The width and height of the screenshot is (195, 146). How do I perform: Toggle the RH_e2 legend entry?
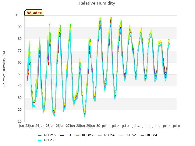pos(46,140)
